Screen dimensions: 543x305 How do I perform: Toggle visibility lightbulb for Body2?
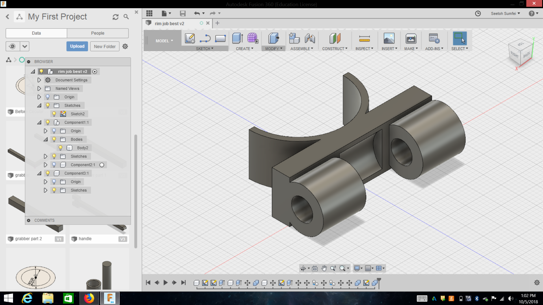60,148
